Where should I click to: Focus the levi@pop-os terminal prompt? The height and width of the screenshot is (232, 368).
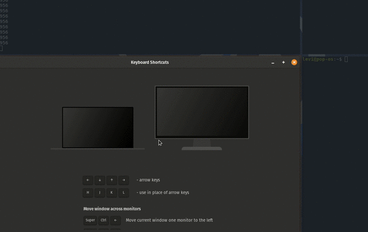pyautogui.click(x=325, y=59)
